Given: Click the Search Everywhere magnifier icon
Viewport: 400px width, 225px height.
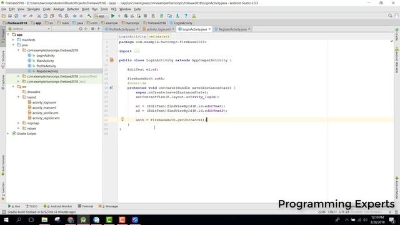Looking at the screenshot, I should tap(390, 16).
